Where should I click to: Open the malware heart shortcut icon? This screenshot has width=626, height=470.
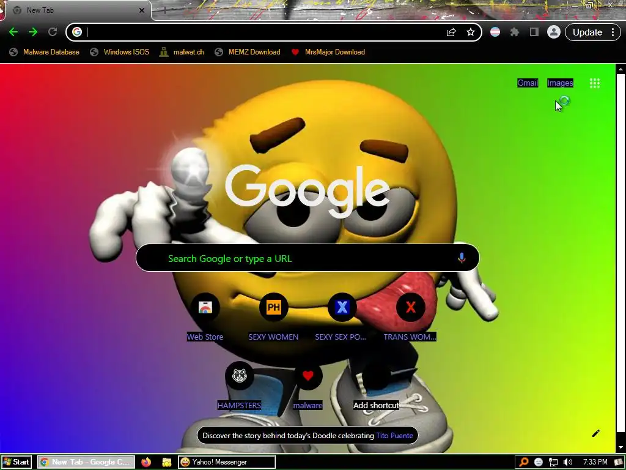(308, 376)
